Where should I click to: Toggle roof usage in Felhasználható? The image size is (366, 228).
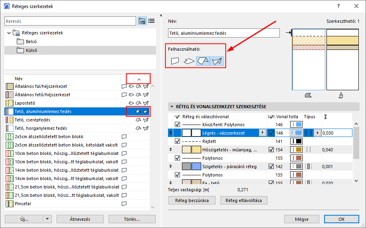[x=203, y=61]
